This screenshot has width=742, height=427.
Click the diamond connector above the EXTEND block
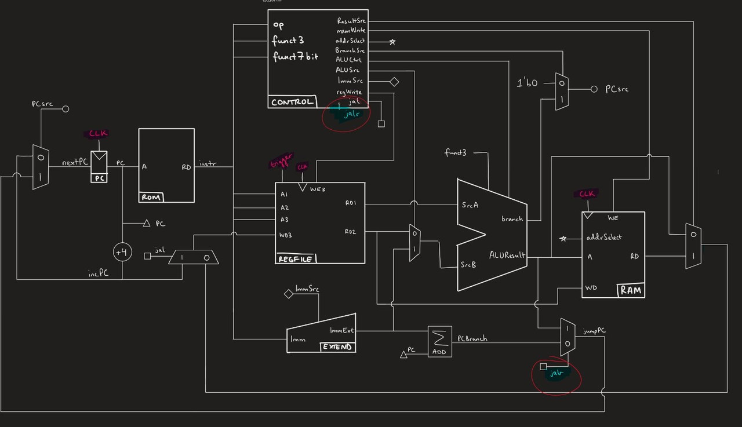(289, 294)
